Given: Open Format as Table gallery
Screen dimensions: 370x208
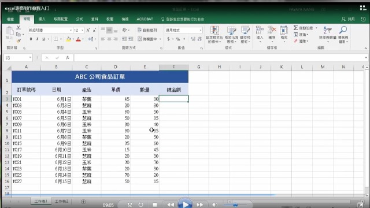Looking at the screenshot, I should pos(231,35).
